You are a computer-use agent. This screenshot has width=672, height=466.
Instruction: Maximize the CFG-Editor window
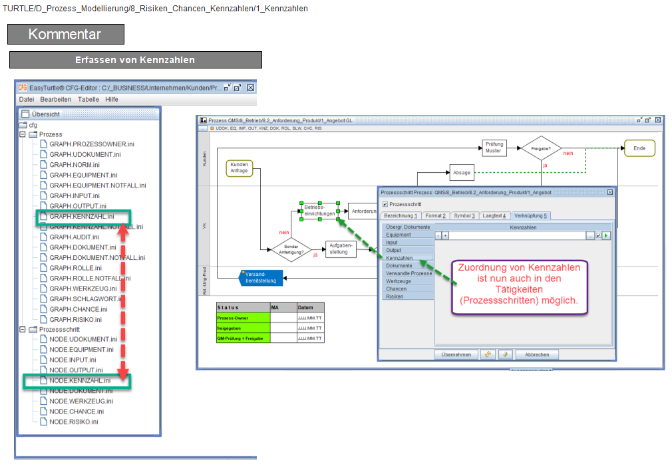237,87
